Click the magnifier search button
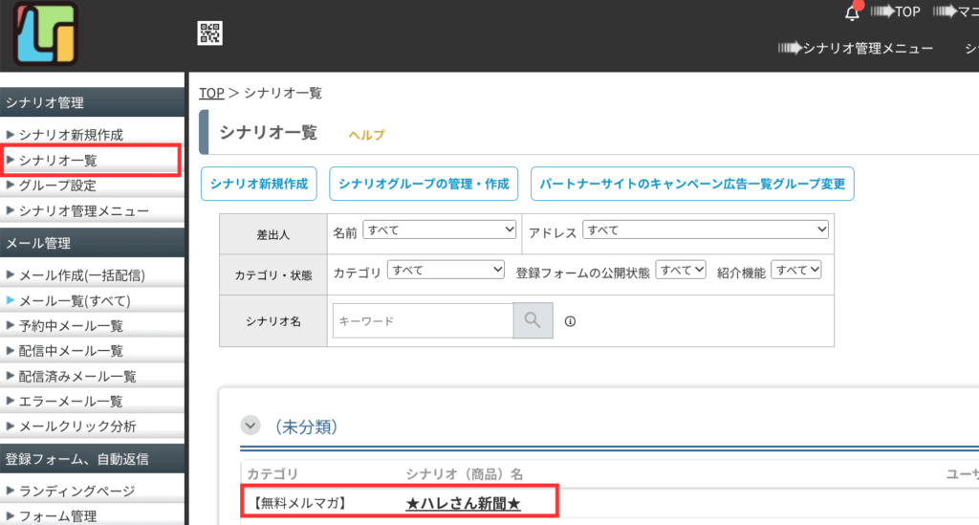This screenshot has height=525, width=979. point(533,320)
